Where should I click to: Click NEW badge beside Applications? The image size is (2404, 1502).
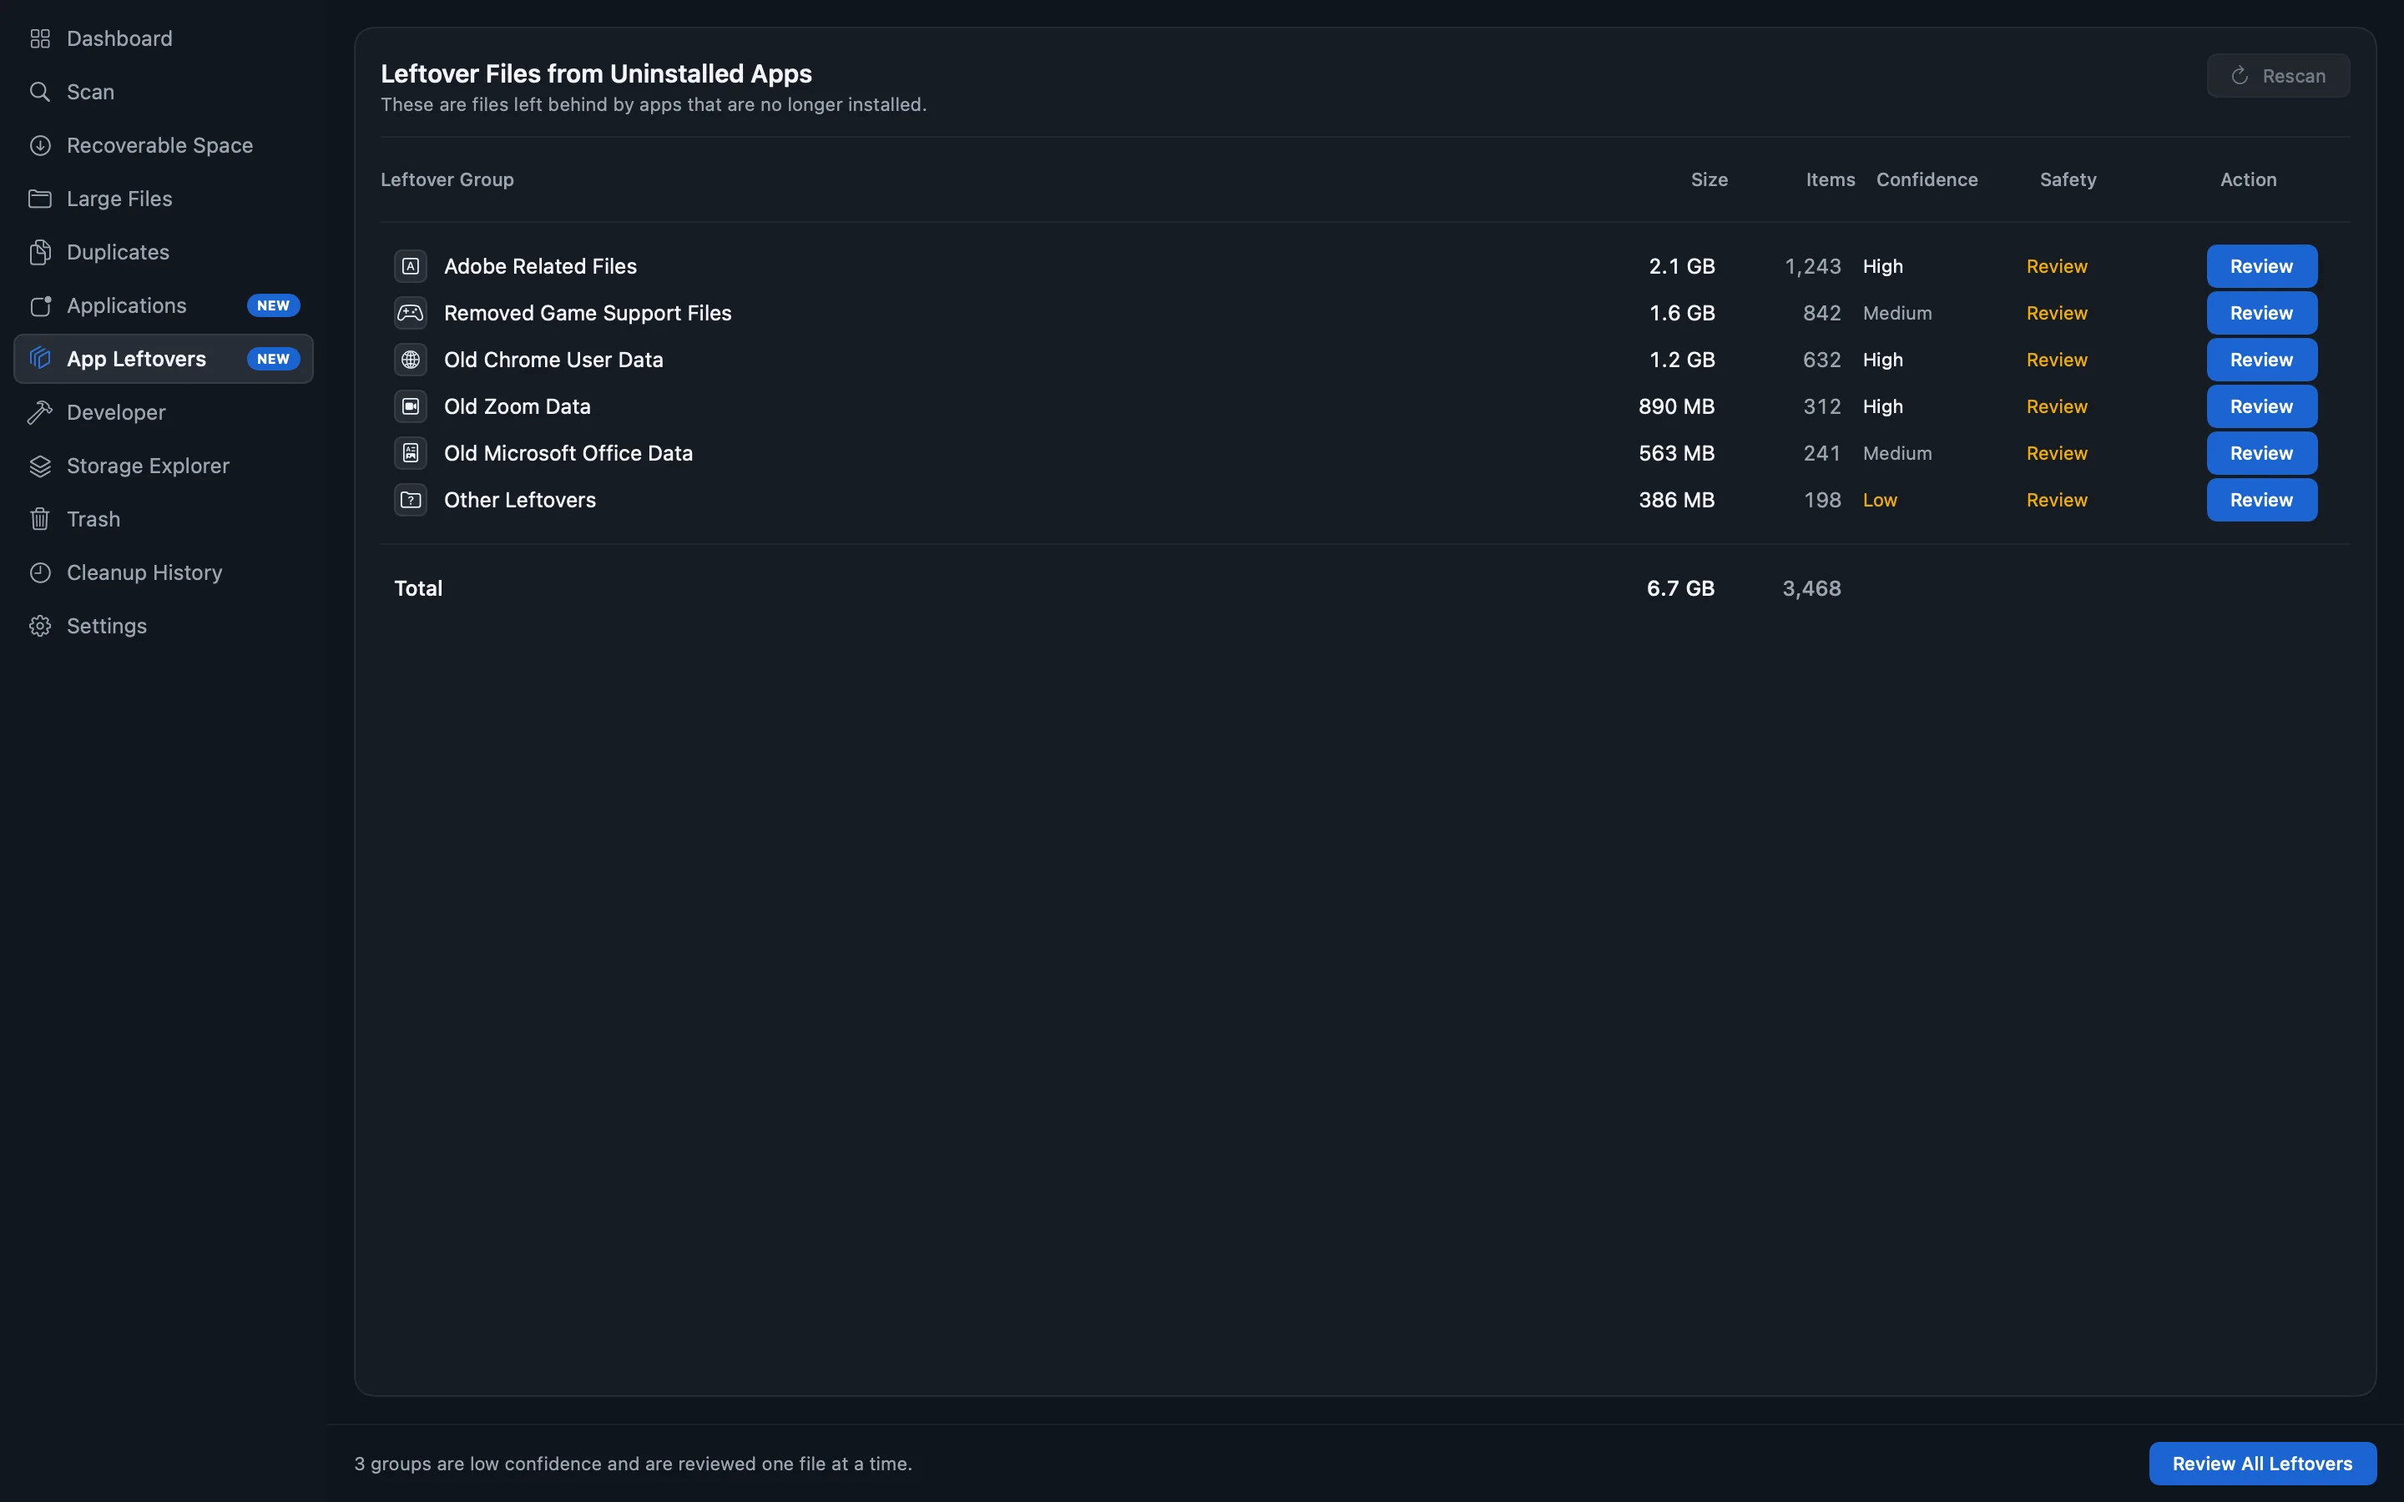pos(273,306)
